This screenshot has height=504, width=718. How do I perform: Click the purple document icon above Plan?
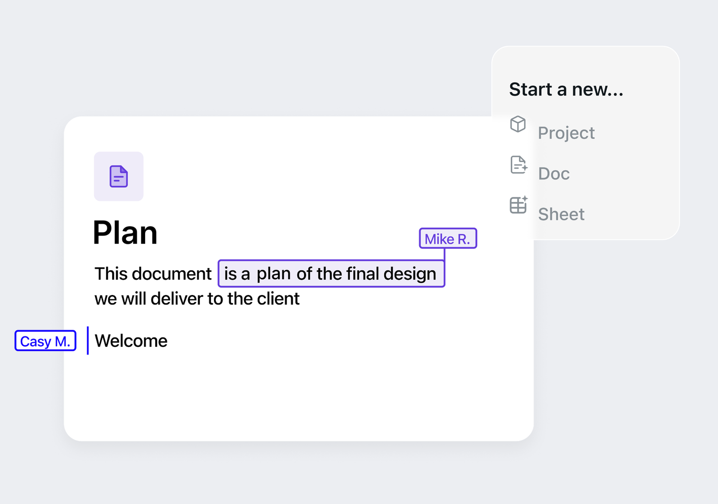tap(119, 177)
